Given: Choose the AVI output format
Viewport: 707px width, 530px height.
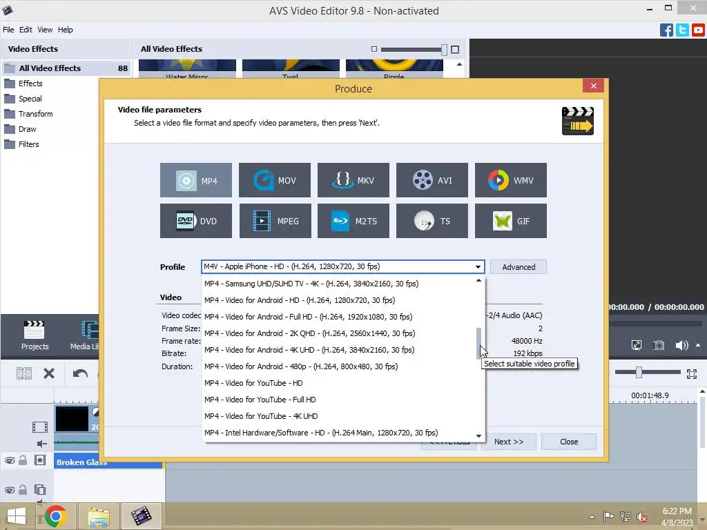Looking at the screenshot, I should point(432,180).
